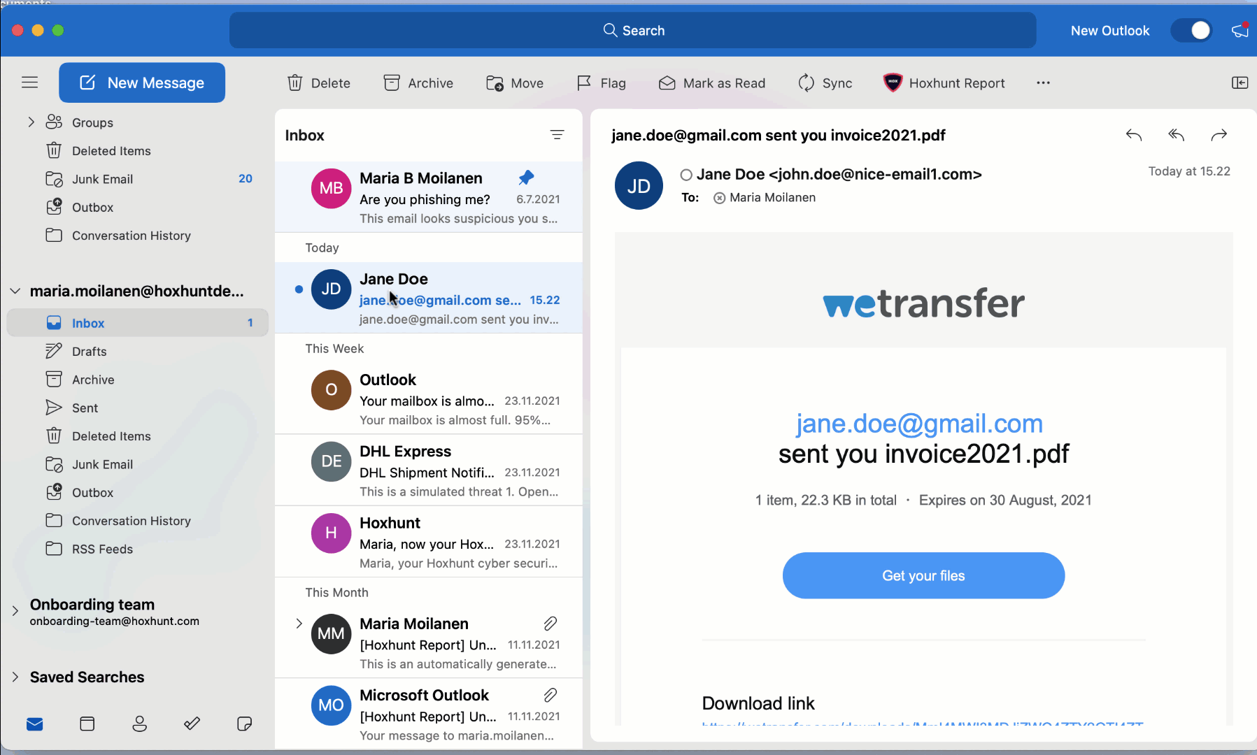
Task: Expand the Maria Moilanen conversation thread
Action: (299, 623)
